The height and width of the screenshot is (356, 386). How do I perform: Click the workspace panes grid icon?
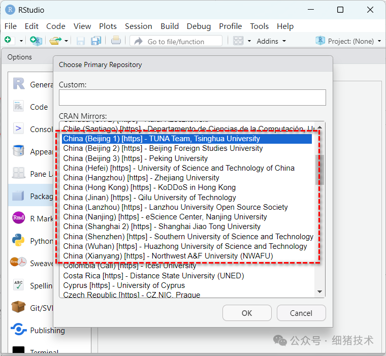click(x=238, y=41)
